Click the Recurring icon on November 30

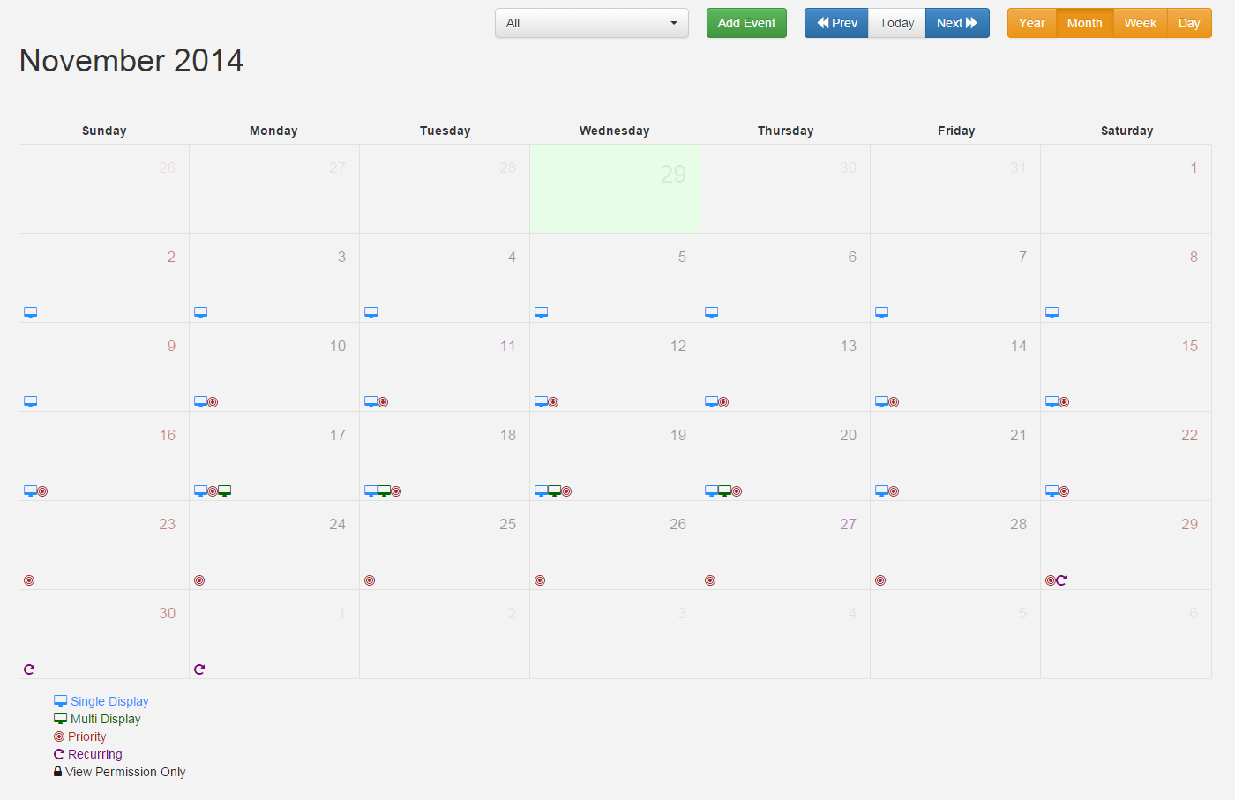pyautogui.click(x=29, y=669)
